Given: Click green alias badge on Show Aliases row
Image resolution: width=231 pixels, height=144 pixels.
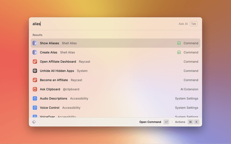Looking at the screenshot, I should pyautogui.click(x=179, y=43).
